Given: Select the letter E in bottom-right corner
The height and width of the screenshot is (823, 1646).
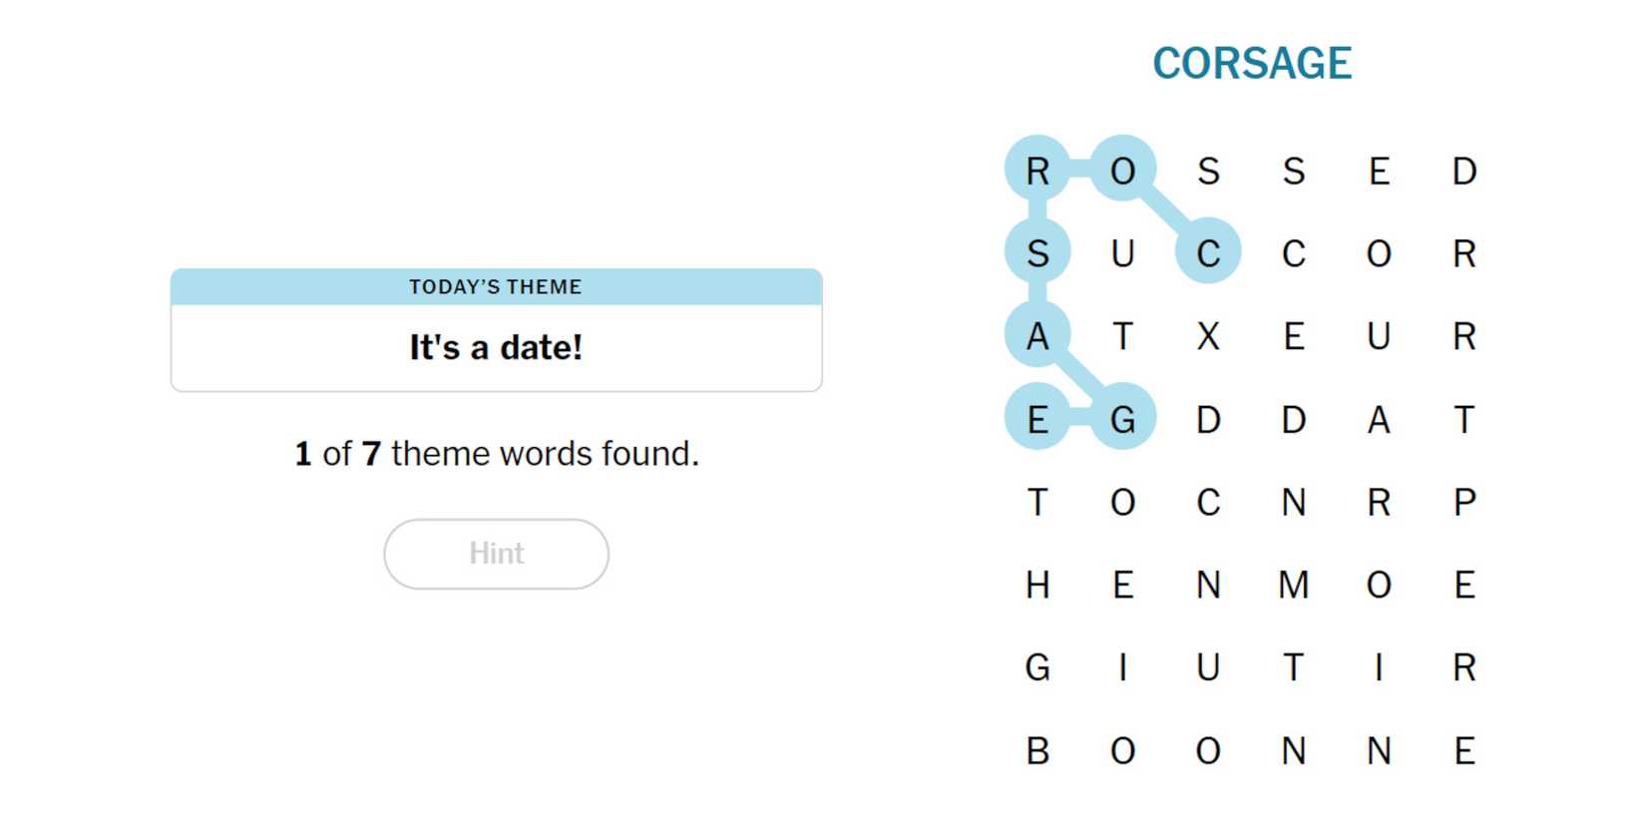Looking at the screenshot, I should (x=1463, y=751).
